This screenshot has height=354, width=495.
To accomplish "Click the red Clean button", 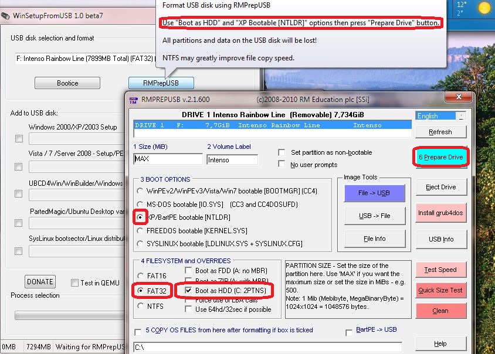I will coord(440,311).
